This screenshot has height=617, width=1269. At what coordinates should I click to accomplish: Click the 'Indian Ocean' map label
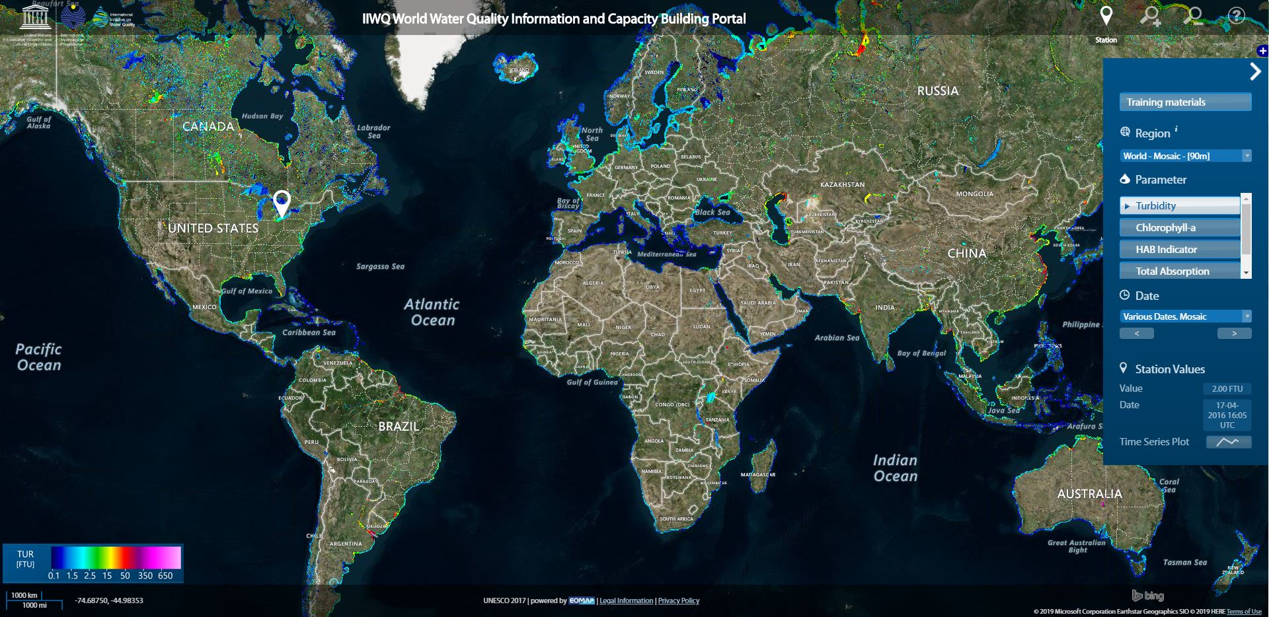click(x=896, y=468)
